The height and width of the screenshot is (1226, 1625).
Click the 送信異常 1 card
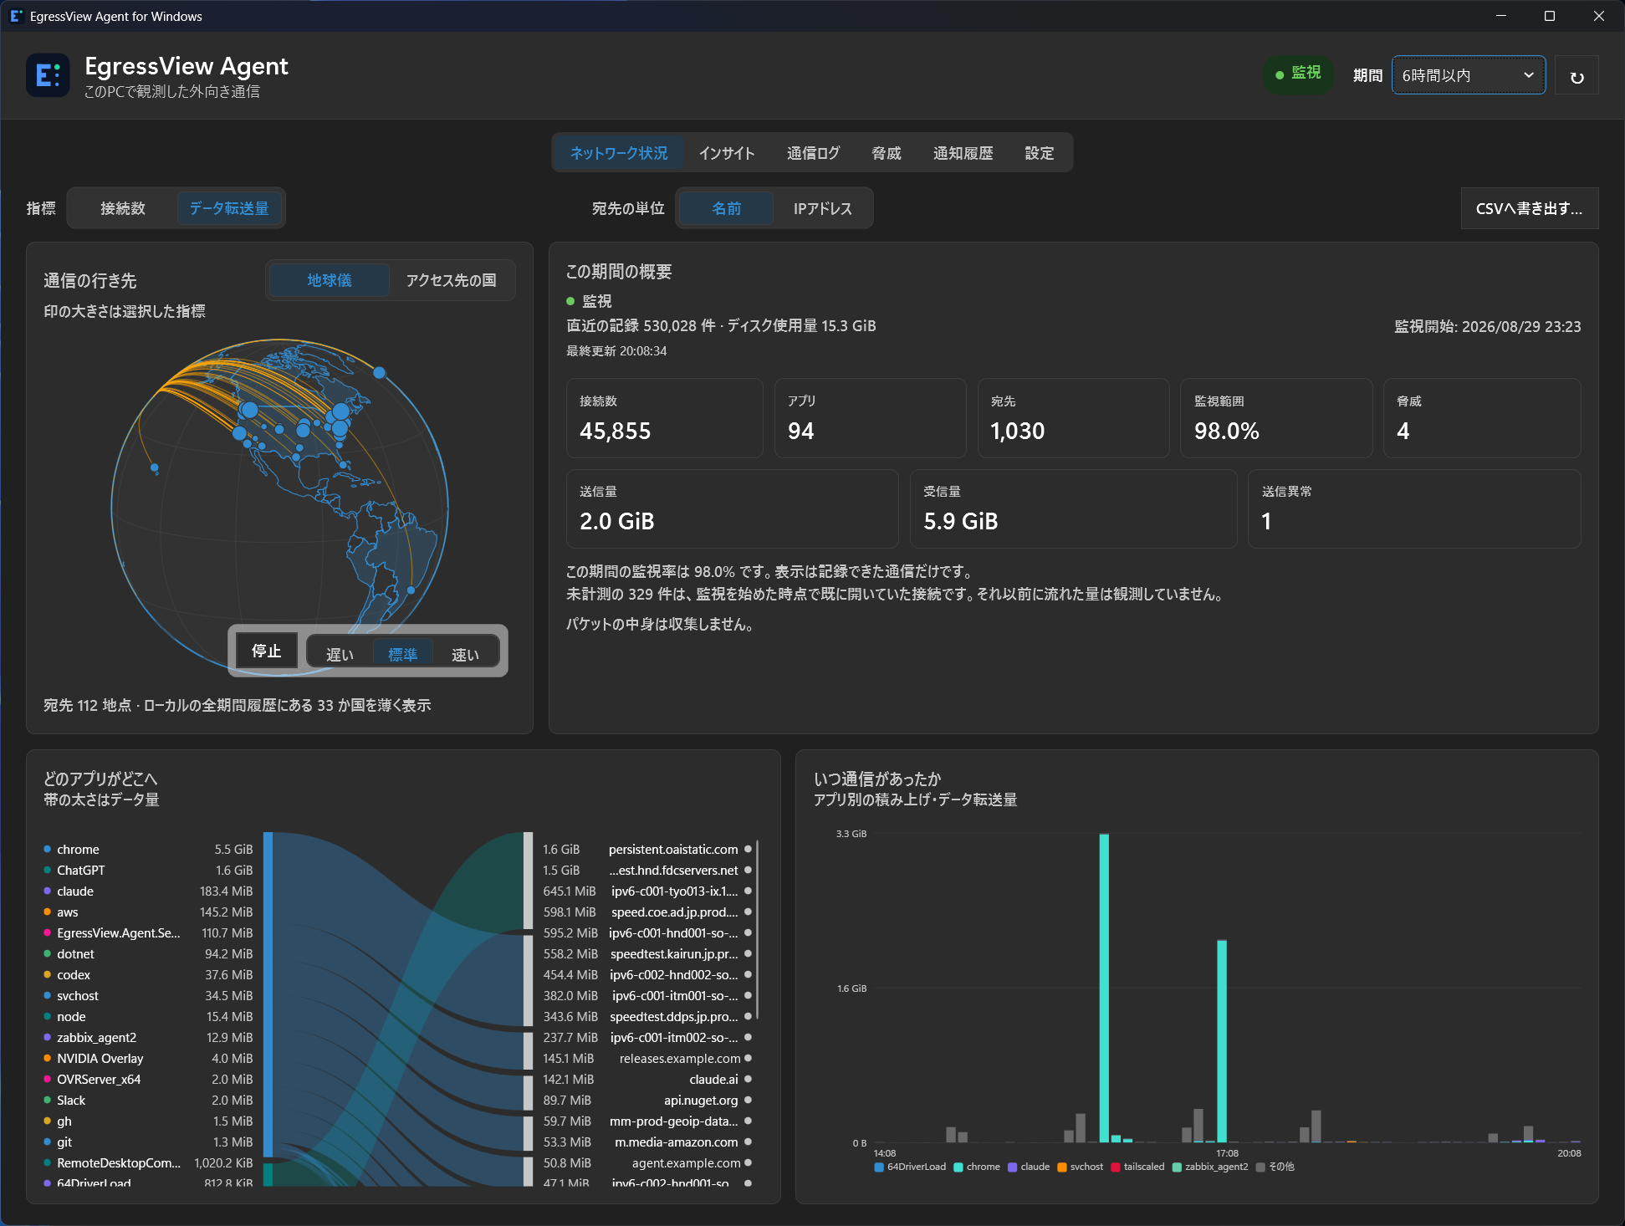tap(1414, 508)
